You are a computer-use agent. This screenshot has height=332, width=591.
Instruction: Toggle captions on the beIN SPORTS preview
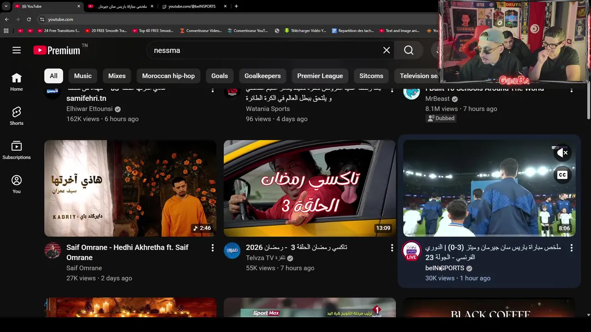[562, 175]
